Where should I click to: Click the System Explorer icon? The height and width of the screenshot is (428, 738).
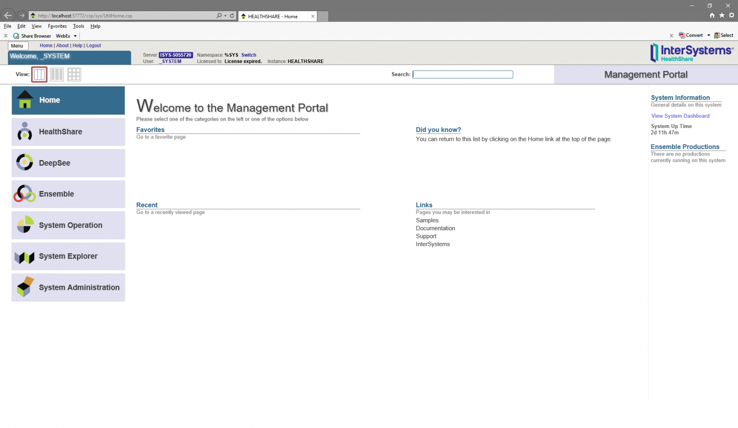tap(24, 257)
